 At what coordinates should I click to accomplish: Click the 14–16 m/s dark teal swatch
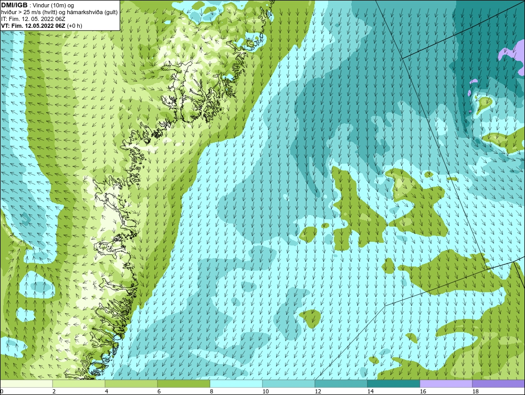pyautogui.click(x=393, y=383)
